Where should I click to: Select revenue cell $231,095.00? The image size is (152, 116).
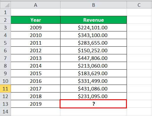(94, 96)
